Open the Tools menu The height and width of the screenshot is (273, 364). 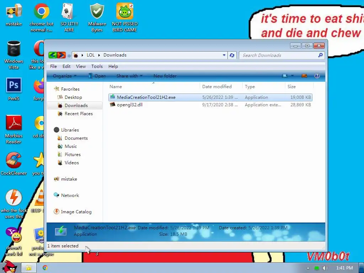(x=97, y=66)
